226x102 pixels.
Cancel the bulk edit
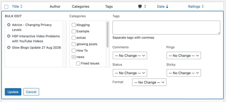click(31, 92)
